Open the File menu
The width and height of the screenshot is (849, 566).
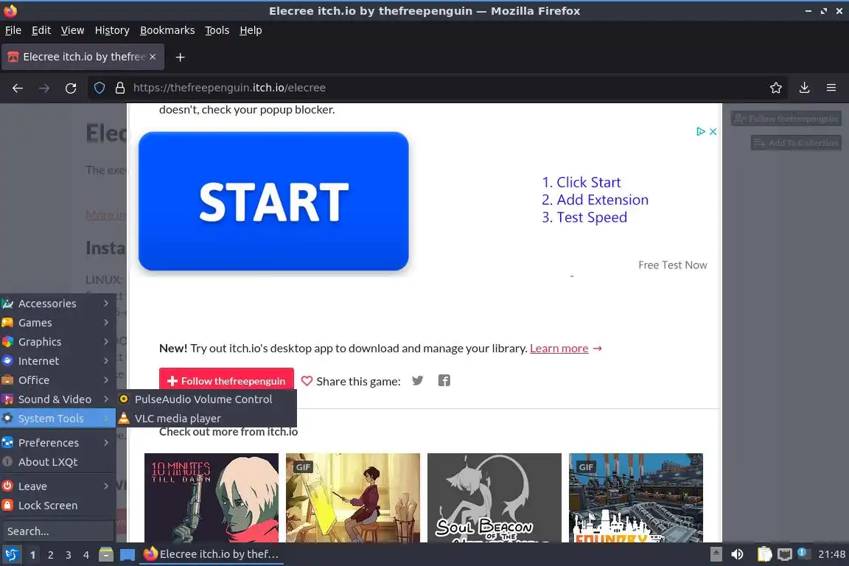click(13, 30)
